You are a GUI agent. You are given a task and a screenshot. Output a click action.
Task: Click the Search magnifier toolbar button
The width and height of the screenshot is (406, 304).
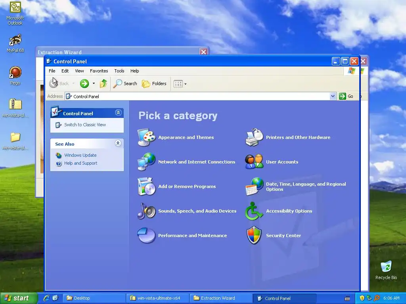point(125,84)
